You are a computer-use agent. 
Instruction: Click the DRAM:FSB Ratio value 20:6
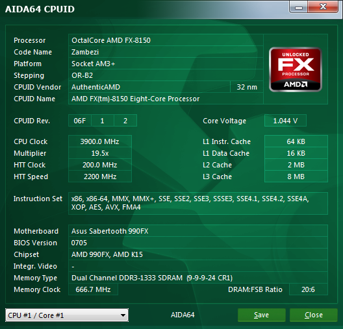(x=308, y=289)
